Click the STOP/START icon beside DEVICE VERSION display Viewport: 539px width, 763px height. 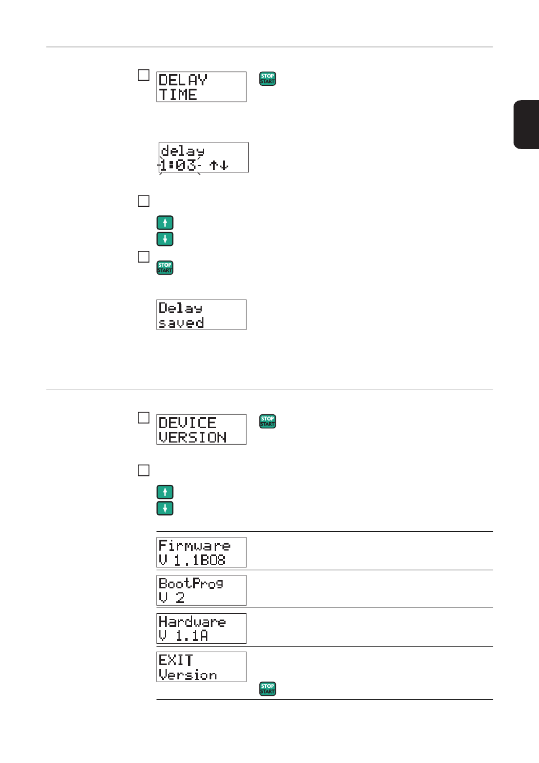coord(267,421)
